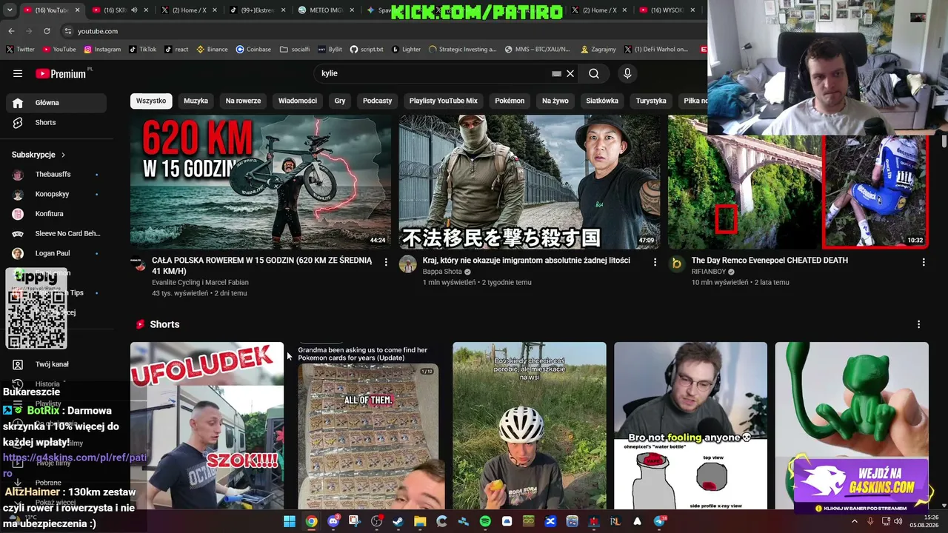Open Chrome from the taskbar
This screenshot has height=533, width=948.
[311, 521]
